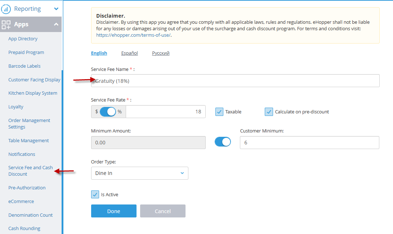Expand the Reporting section chevron

click(56, 9)
